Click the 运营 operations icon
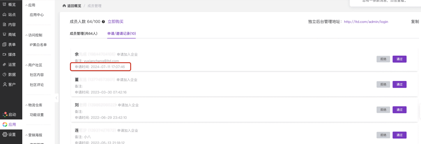Image resolution: width=421 pixels, height=144 pixels. click(5, 64)
